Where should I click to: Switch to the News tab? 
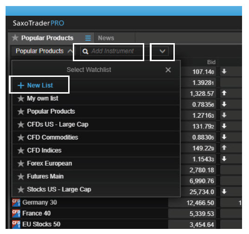tap(106, 38)
